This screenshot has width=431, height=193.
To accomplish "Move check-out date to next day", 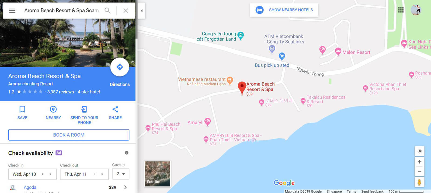I will [102, 174].
